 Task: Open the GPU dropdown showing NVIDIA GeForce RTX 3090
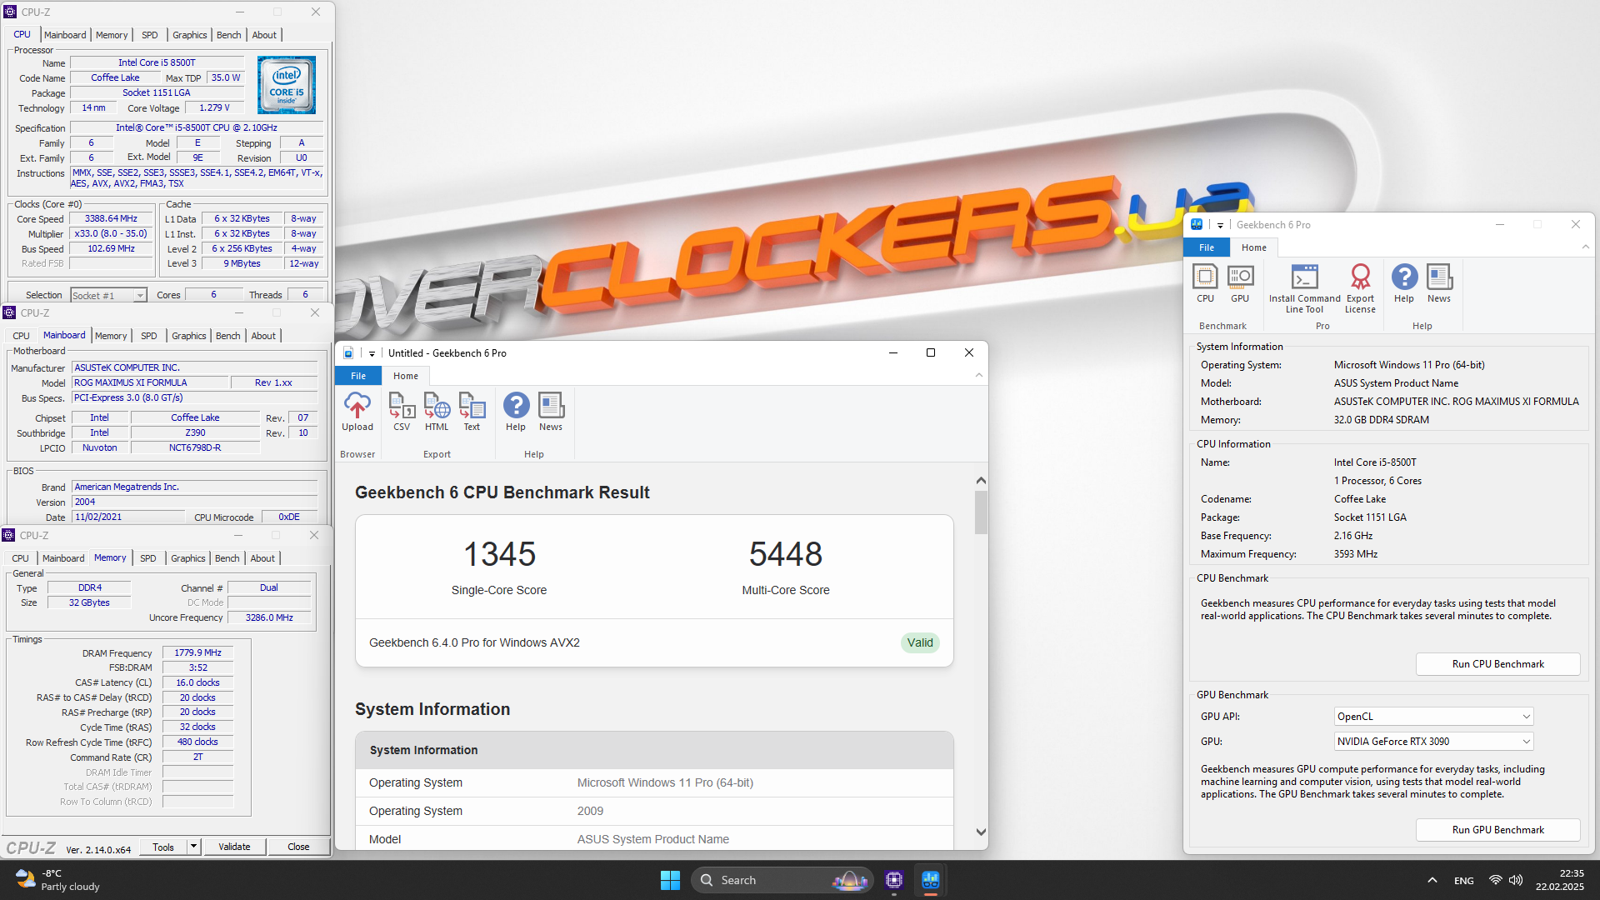1434,742
